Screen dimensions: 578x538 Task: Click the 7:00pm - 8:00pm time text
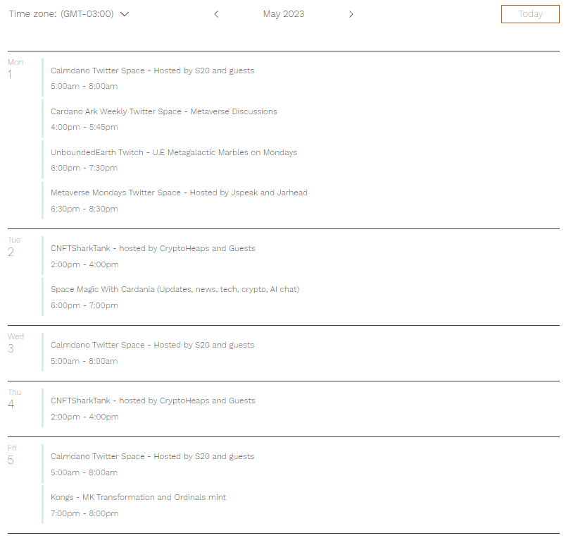click(84, 513)
